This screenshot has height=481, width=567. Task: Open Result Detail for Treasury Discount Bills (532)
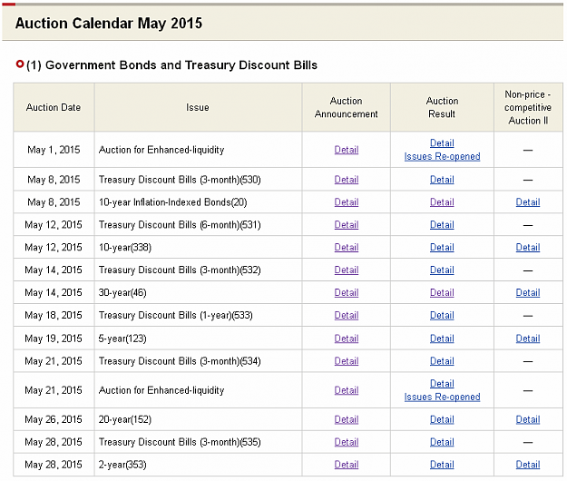442,270
